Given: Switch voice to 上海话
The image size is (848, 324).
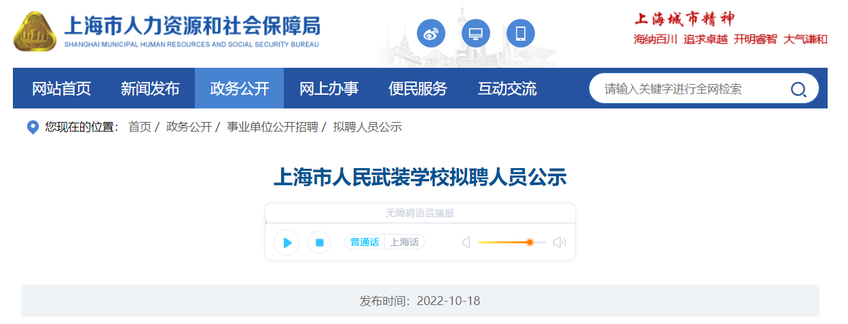Looking at the screenshot, I should click(405, 242).
